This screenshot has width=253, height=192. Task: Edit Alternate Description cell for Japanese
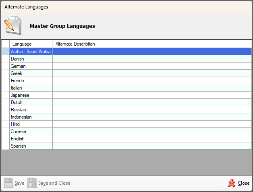[152, 95]
